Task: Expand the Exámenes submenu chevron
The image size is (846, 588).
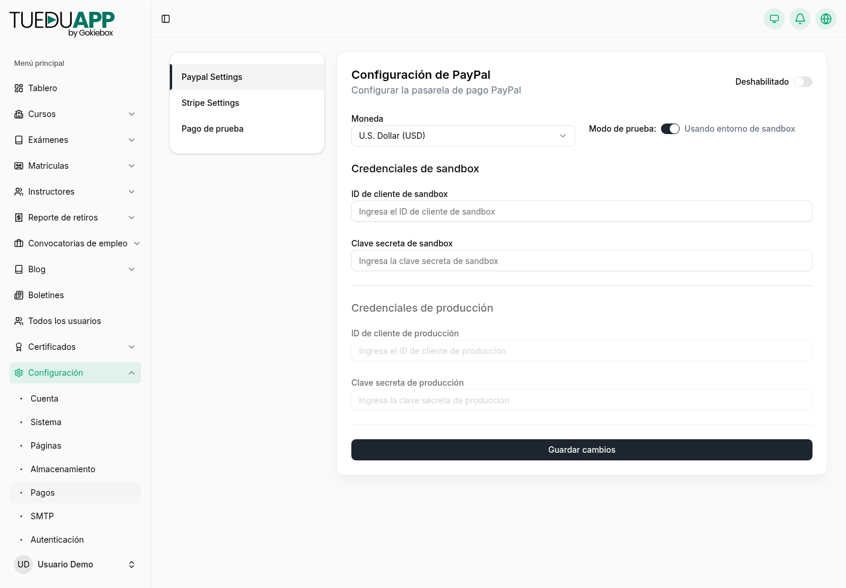Action: (x=132, y=140)
